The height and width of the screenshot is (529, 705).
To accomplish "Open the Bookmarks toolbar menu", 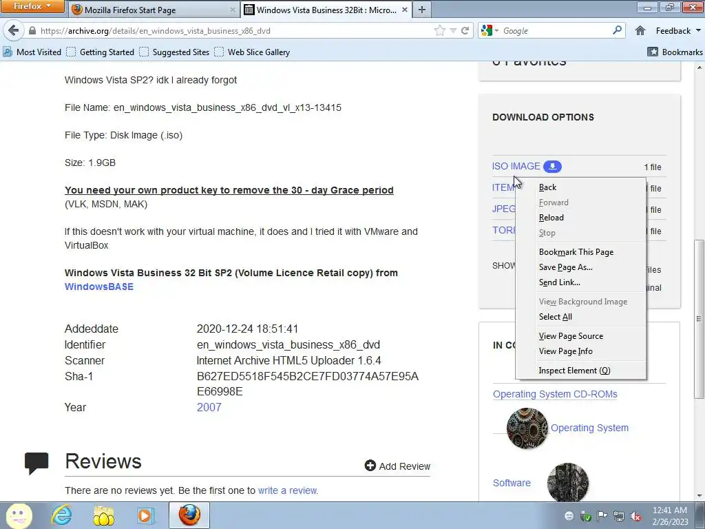I will coord(675,52).
